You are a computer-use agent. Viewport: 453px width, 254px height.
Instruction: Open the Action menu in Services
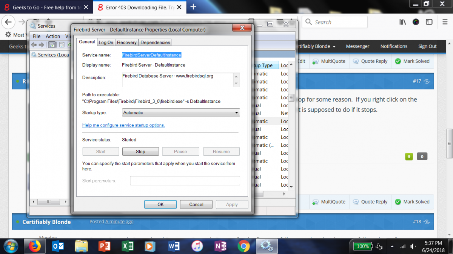53,36
